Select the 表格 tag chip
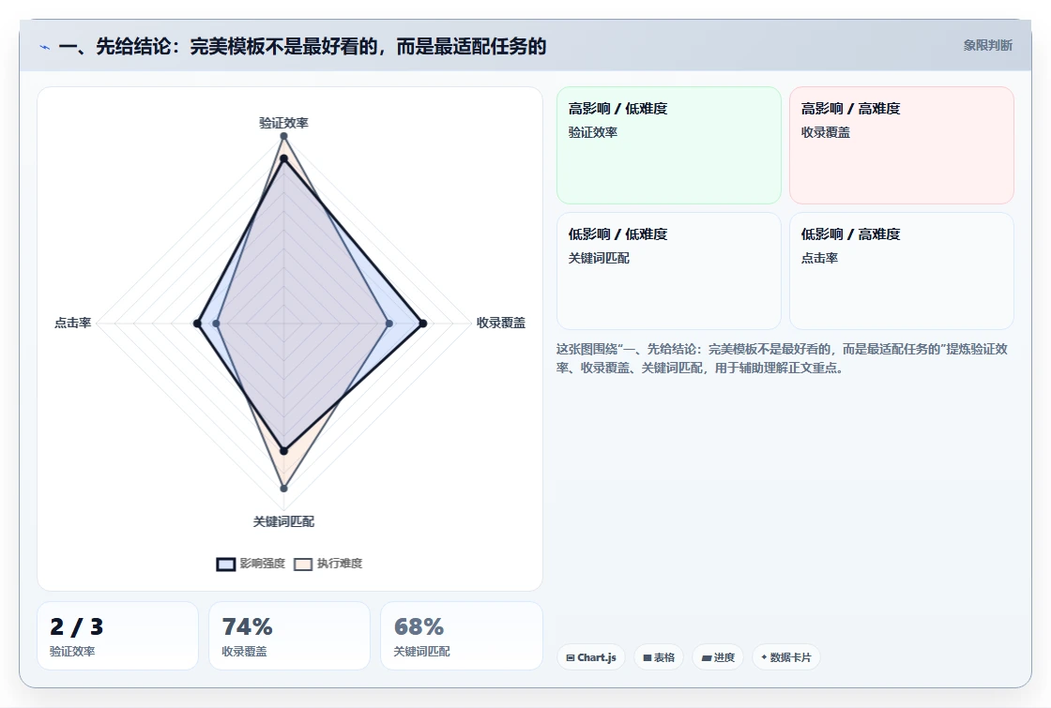1051x708 pixels. click(658, 657)
